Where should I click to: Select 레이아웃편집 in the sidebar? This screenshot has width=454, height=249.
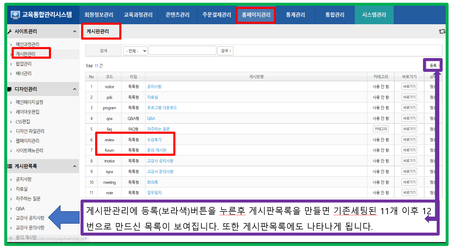(x=27, y=112)
